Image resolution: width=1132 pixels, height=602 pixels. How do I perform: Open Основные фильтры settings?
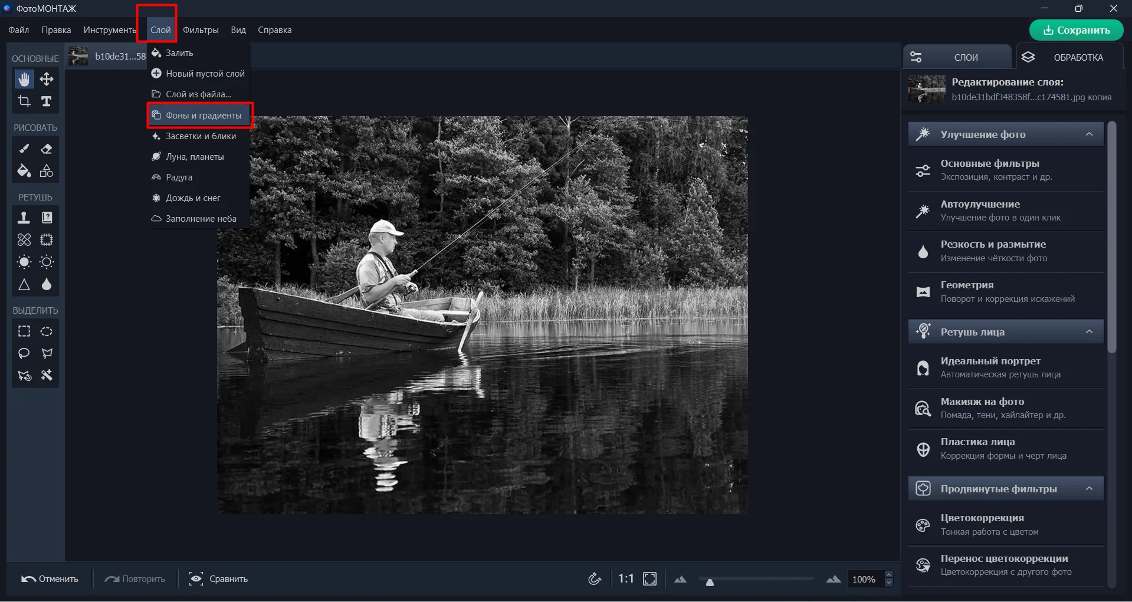[x=1006, y=170]
